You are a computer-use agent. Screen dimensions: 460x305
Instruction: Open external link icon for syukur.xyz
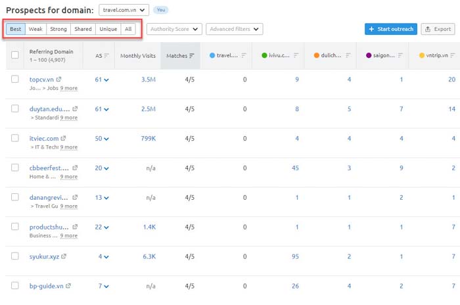point(64,256)
